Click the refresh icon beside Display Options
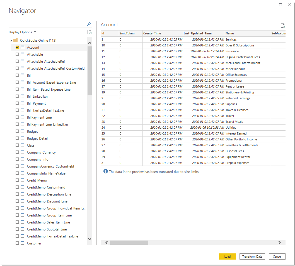This screenshot has height=266, width=295. point(89,32)
